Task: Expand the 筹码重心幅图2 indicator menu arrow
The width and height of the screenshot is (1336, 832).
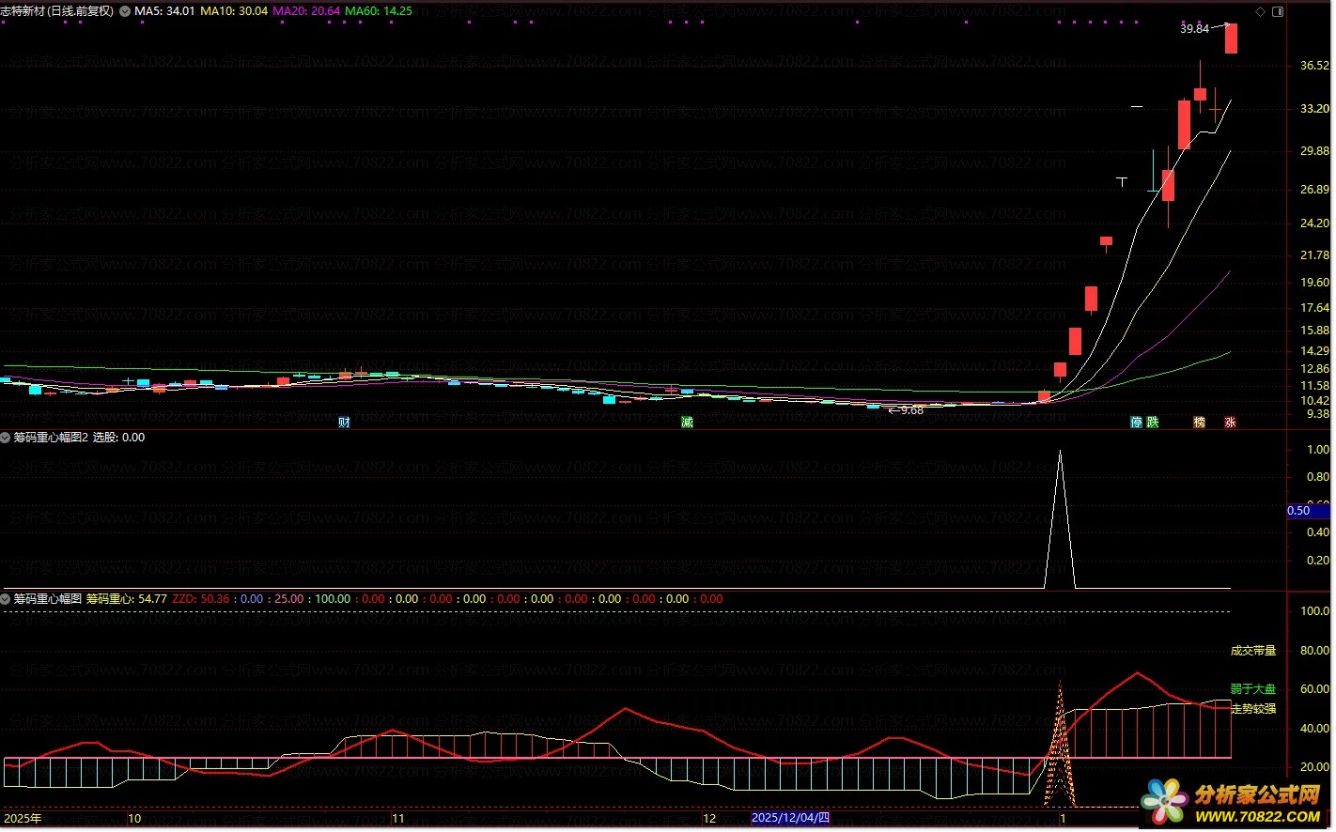Action: click(6, 438)
